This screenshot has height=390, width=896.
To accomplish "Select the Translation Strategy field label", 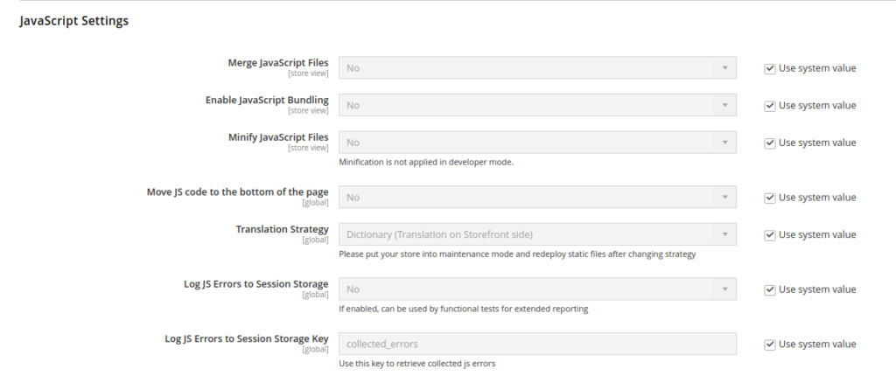I will [x=282, y=229].
